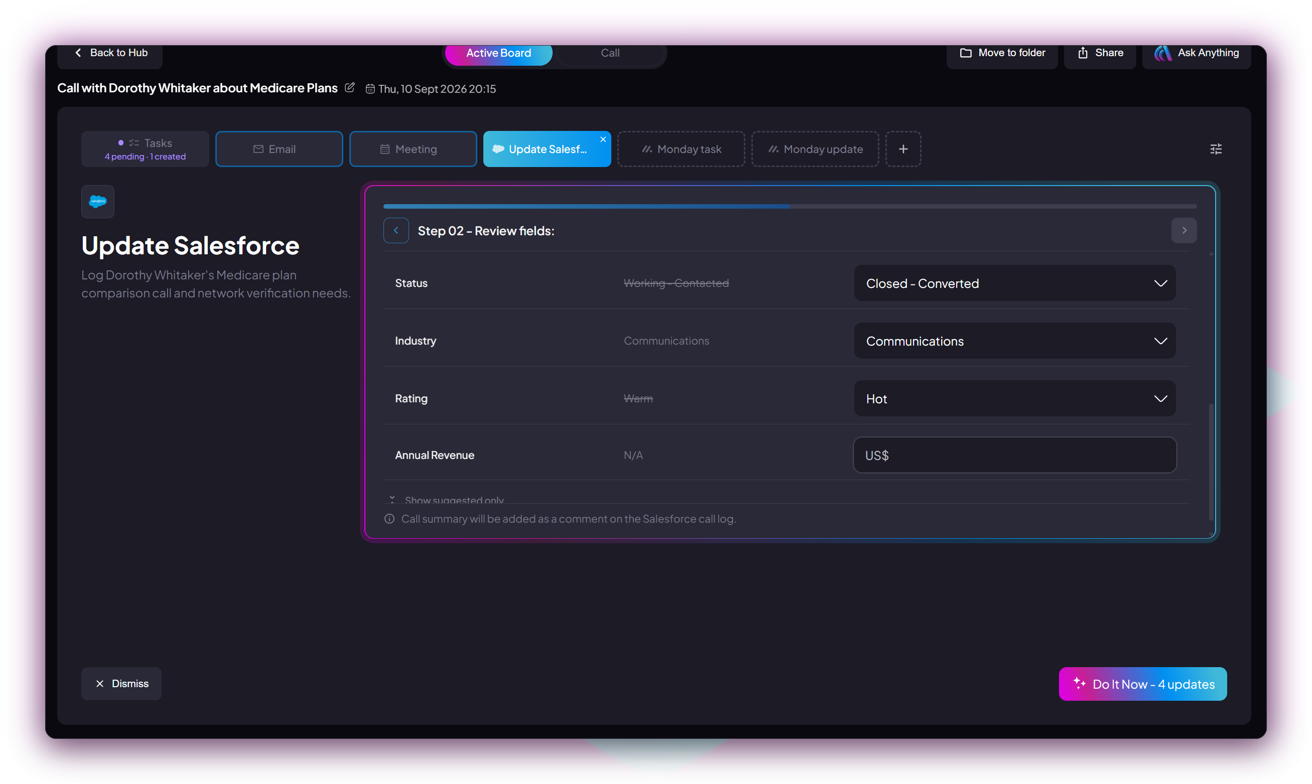Viewport: 1312px width, 784px height.
Task: Close the Update Salesforce tab
Action: tap(603, 139)
